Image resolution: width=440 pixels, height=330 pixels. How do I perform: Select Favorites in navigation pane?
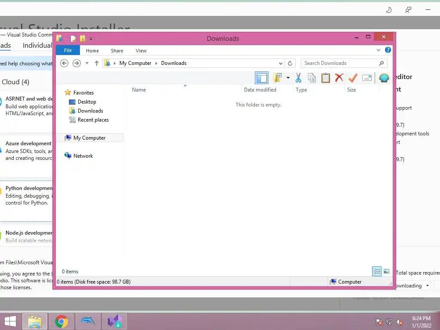point(79,93)
